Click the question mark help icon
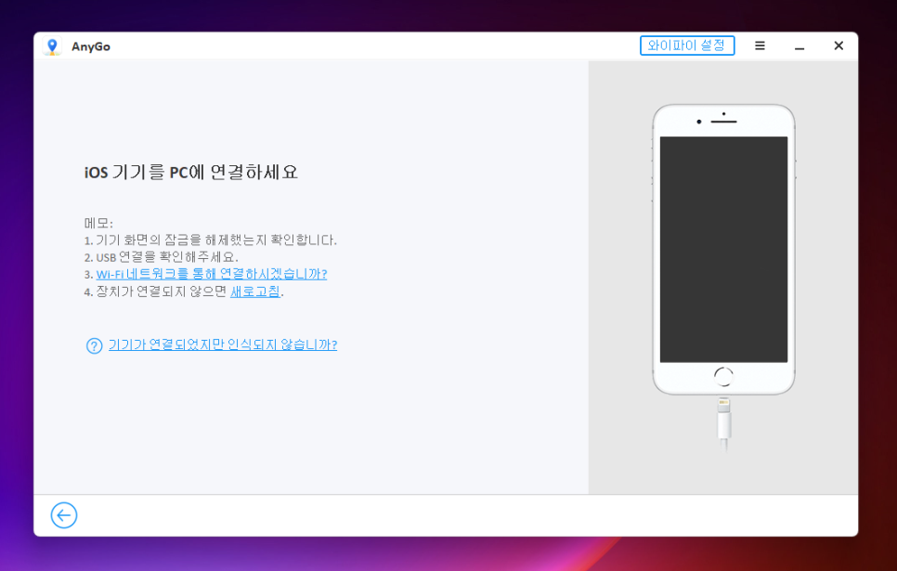This screenshot has width=897, height=571. 94,345
